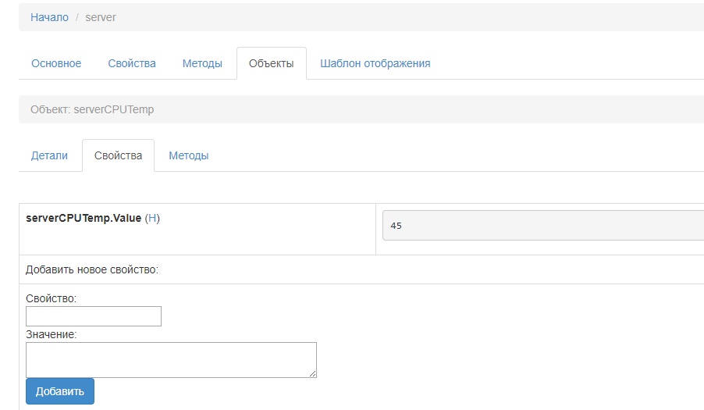Click the bold serverCPUTemp.Value property name
Screen dimensions: 704x410
[x=84, y=219]
